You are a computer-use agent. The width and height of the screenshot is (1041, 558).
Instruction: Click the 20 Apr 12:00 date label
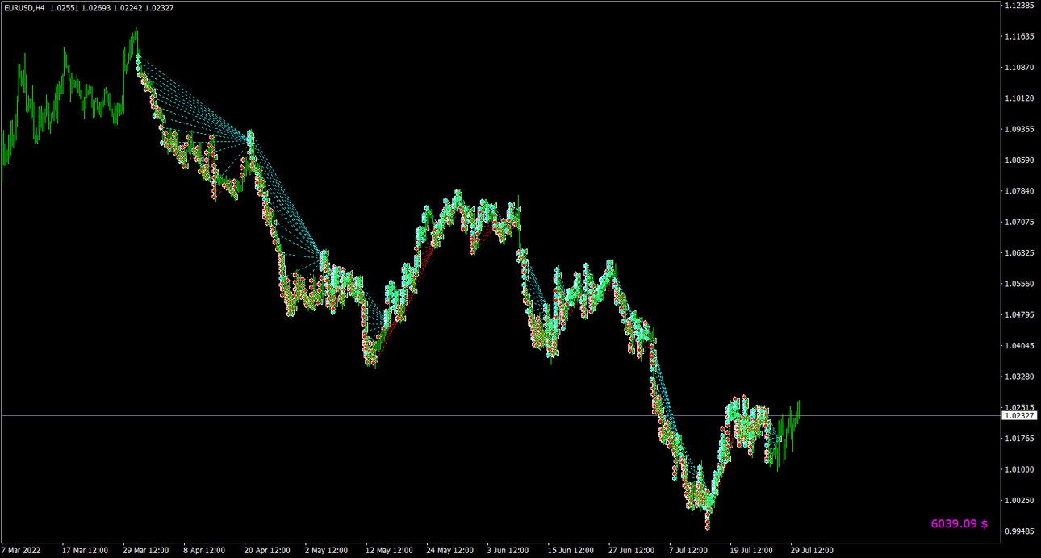point(267,551)
